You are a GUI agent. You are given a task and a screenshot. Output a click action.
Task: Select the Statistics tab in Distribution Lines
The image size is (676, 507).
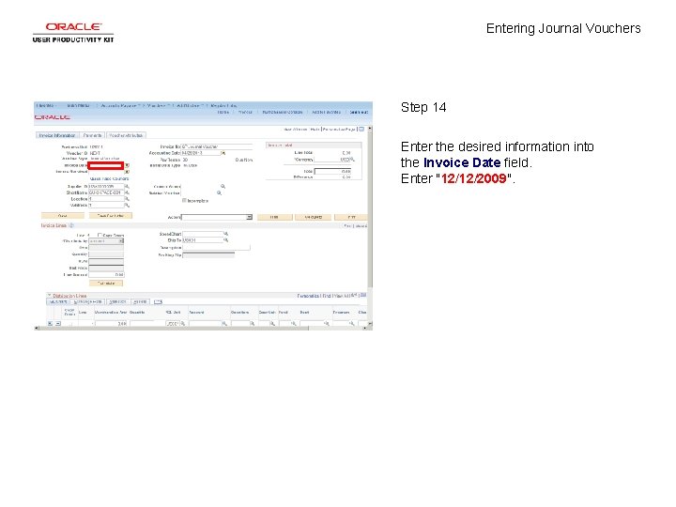(117, 301)
